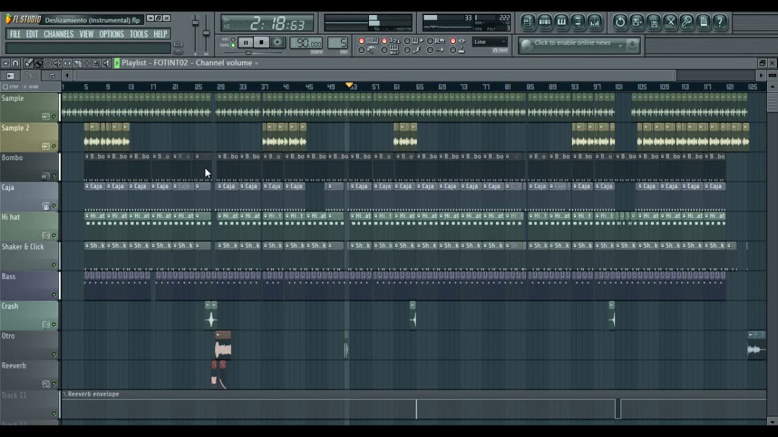Click the main pitch slider

(x=206, y=33)
